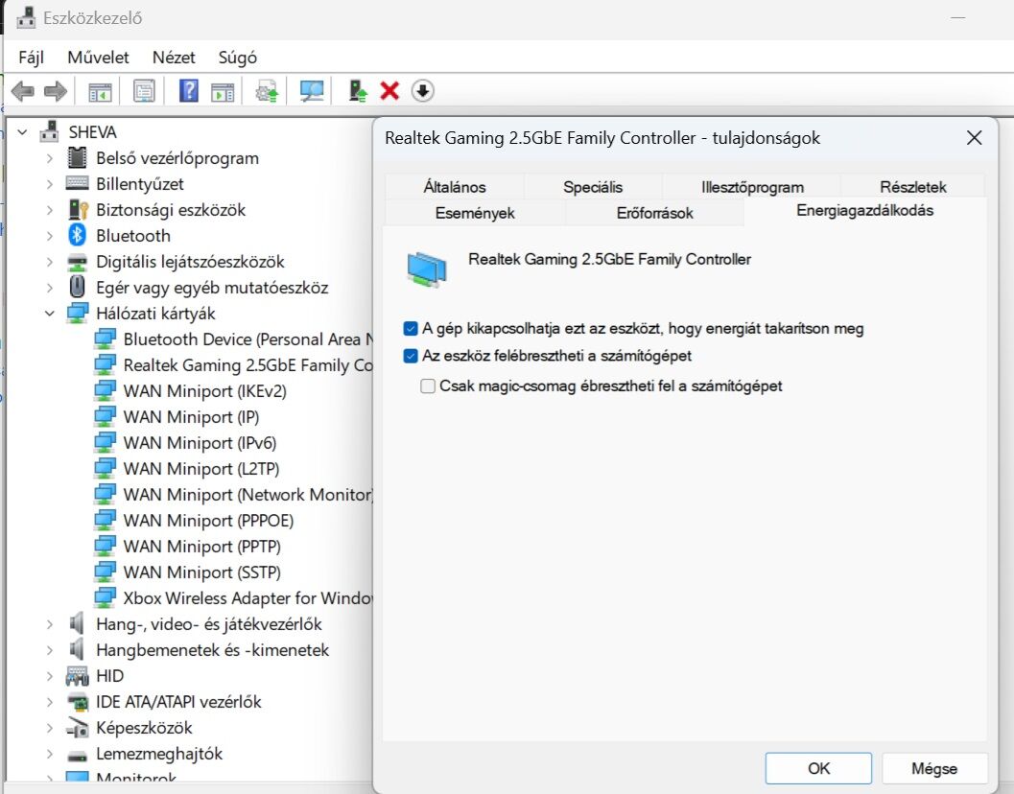Expand the Billentyűzet category
Viewport: 1014px width, 794px height.
[x=50, y=183]
